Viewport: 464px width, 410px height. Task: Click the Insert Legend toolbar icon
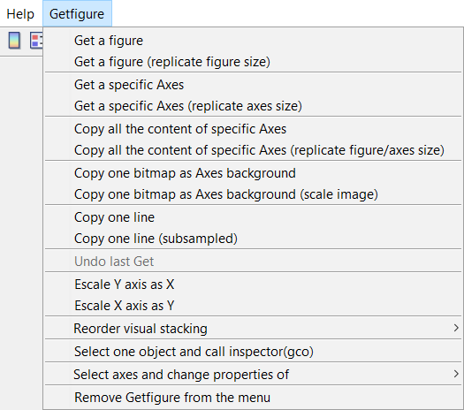click(36, 41)
